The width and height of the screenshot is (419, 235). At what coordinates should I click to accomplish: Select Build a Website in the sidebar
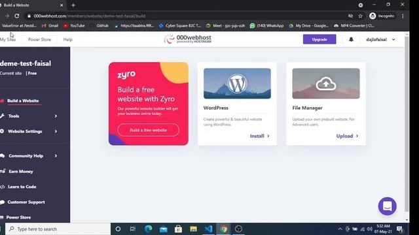23,101
